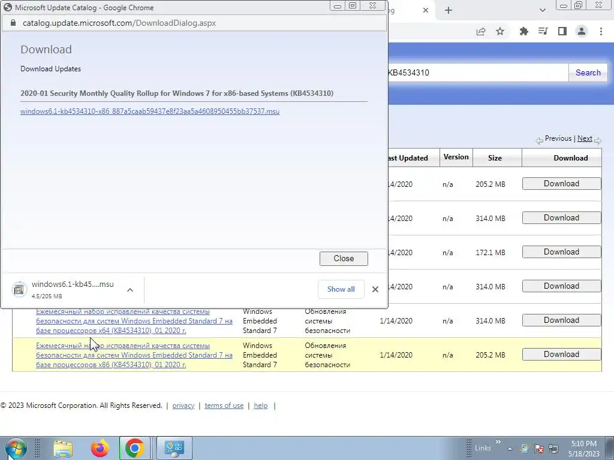Screen dimensions: 614x460
Task: Toggle the Chrome side panel icon
Action: pos(562,31)
